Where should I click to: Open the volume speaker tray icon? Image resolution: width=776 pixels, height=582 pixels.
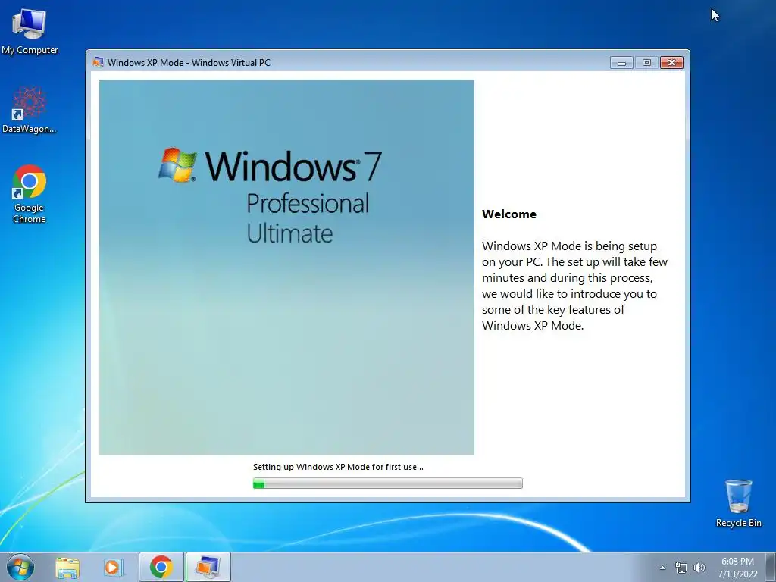[x=699, y=568]
